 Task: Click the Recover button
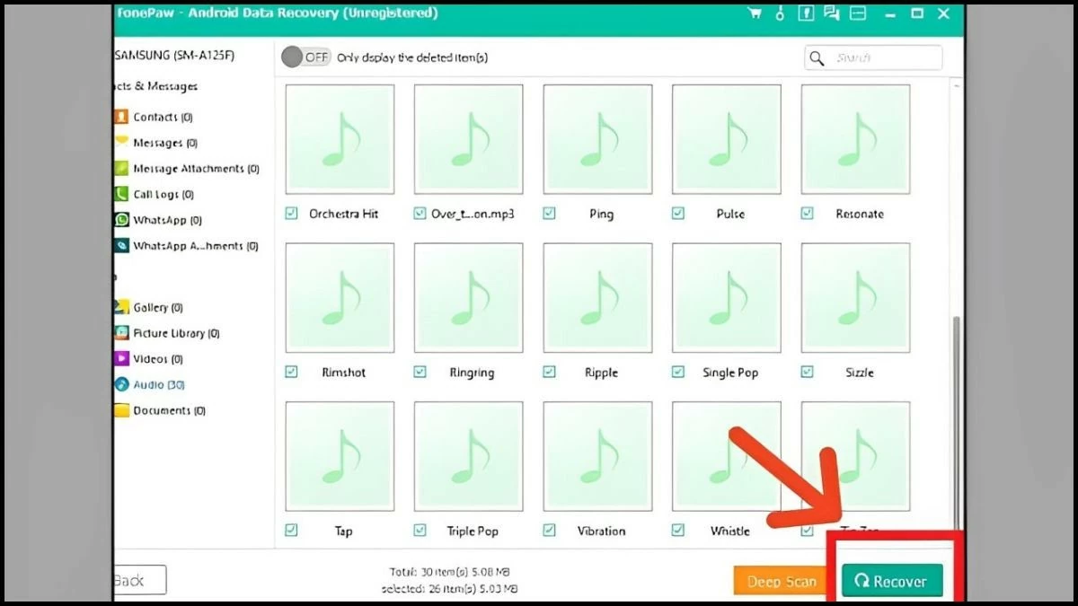891,581
